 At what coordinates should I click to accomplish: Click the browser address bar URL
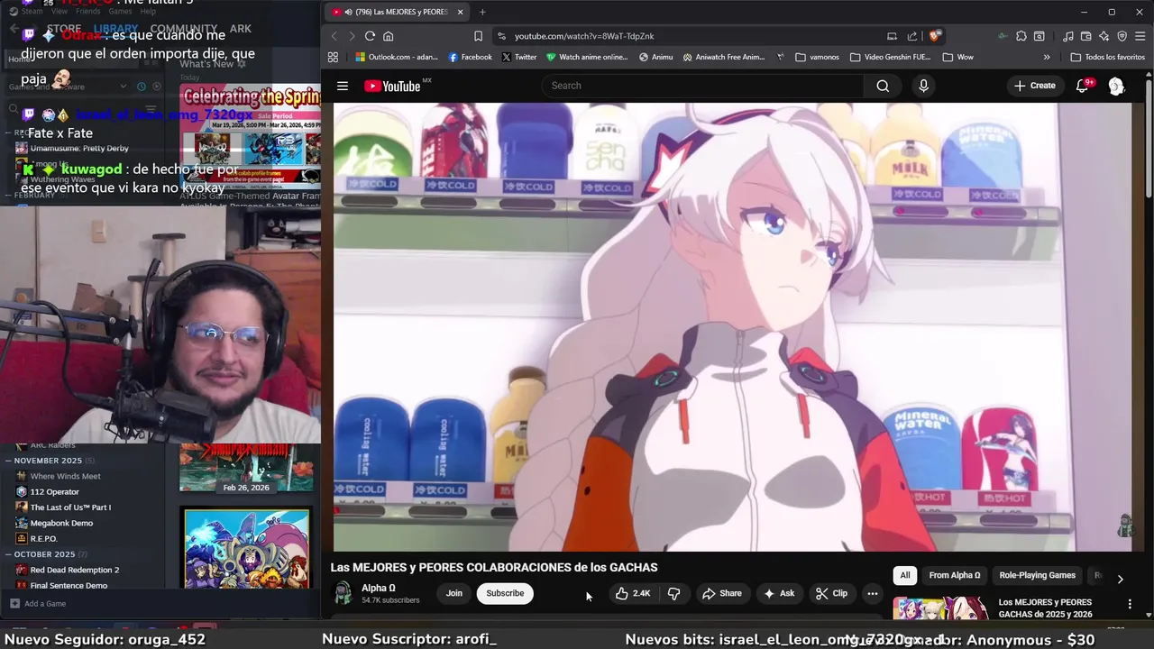(x=584, y=36)
